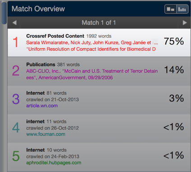Screen dimensions: 191x172
Task: Switch to Match Overview view icon
Action: (171, 9)
